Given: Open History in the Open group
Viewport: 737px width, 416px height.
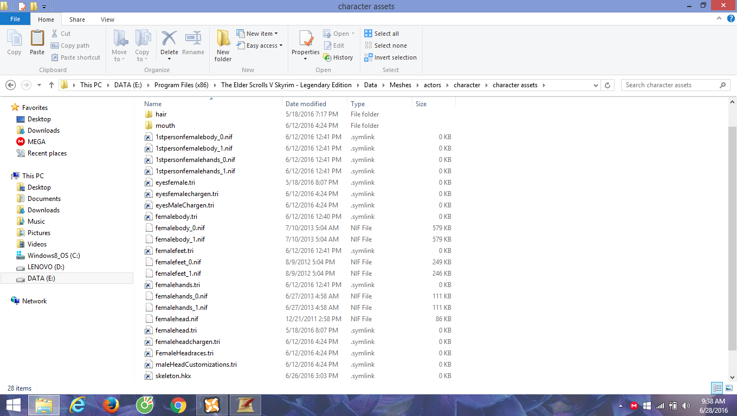Looking at the screenshot, I should click(x=338, y=57).
